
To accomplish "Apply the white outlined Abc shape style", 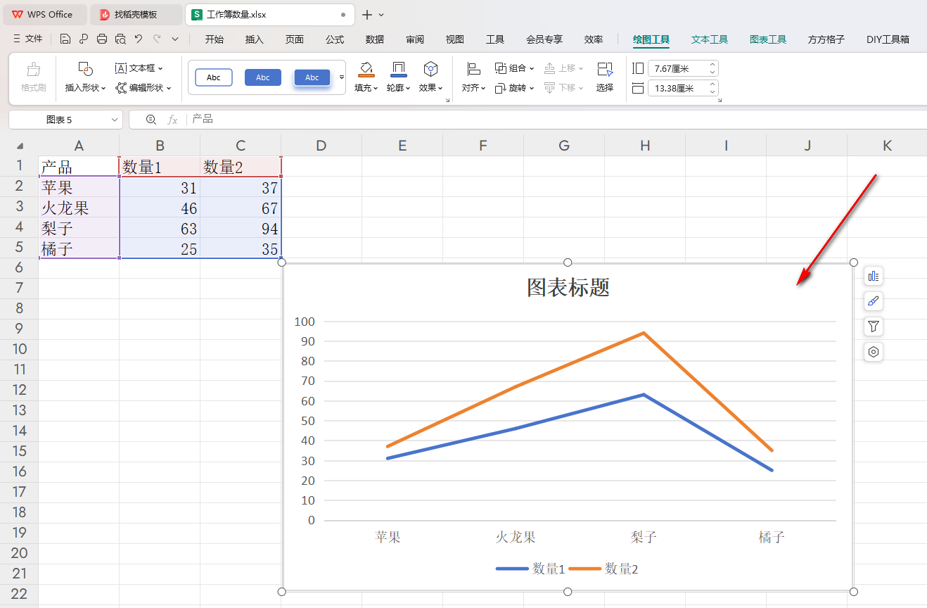I will (x=214, y=77).
